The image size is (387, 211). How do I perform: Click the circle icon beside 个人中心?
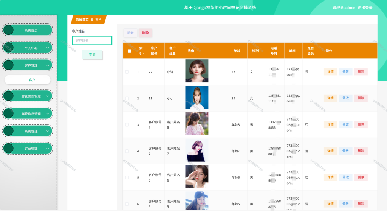pos(8,47)
